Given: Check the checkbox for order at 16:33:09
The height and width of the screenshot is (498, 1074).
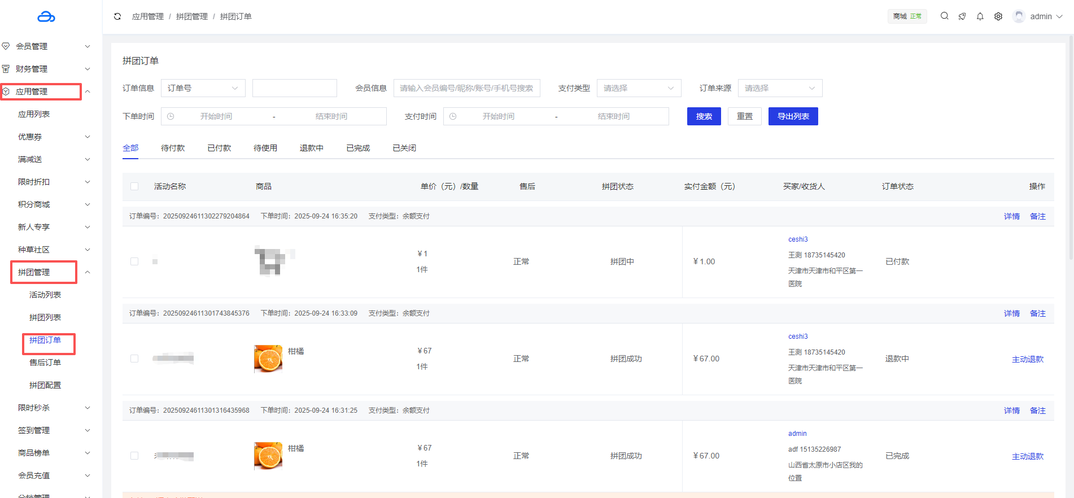Looking at the screenshot, I should (134, 359).
